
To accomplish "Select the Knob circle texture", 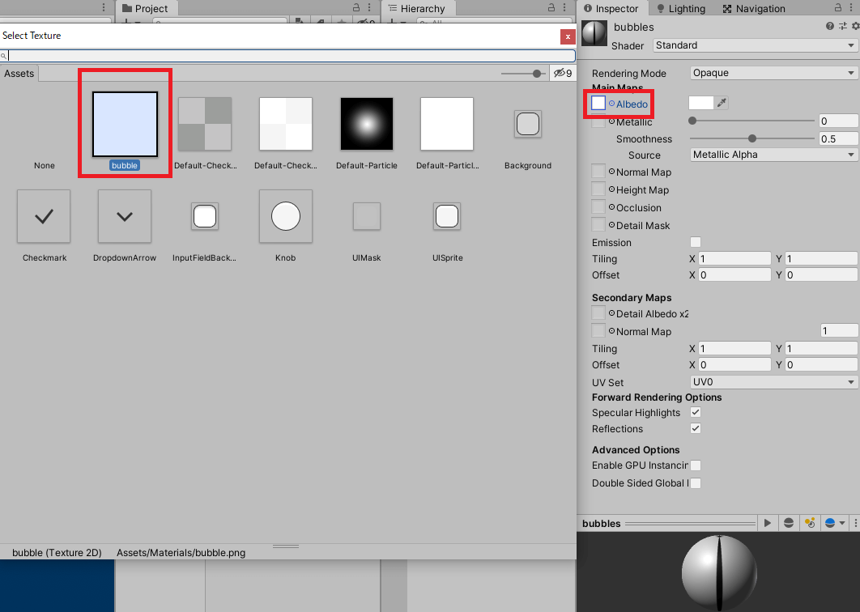I will 286,216.
